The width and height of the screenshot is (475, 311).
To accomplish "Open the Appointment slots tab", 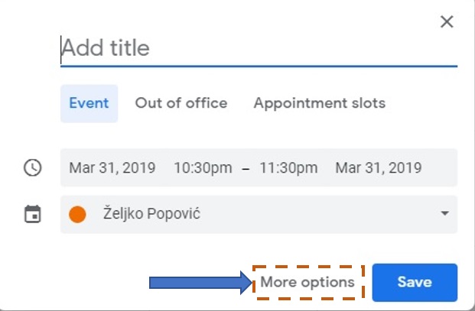I will 320,103.
